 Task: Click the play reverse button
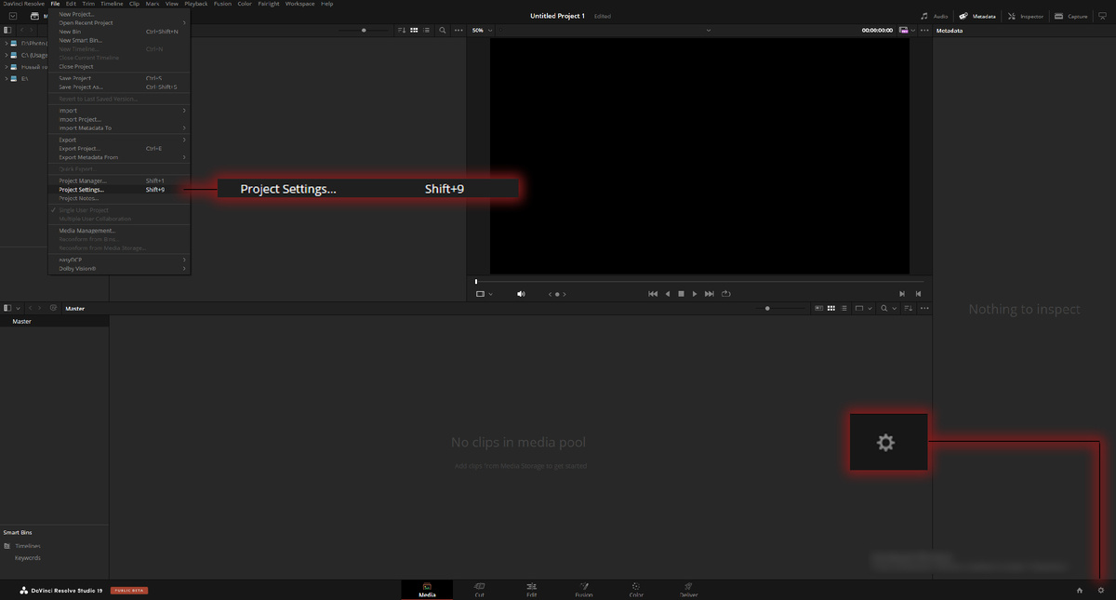pos(667,294)
